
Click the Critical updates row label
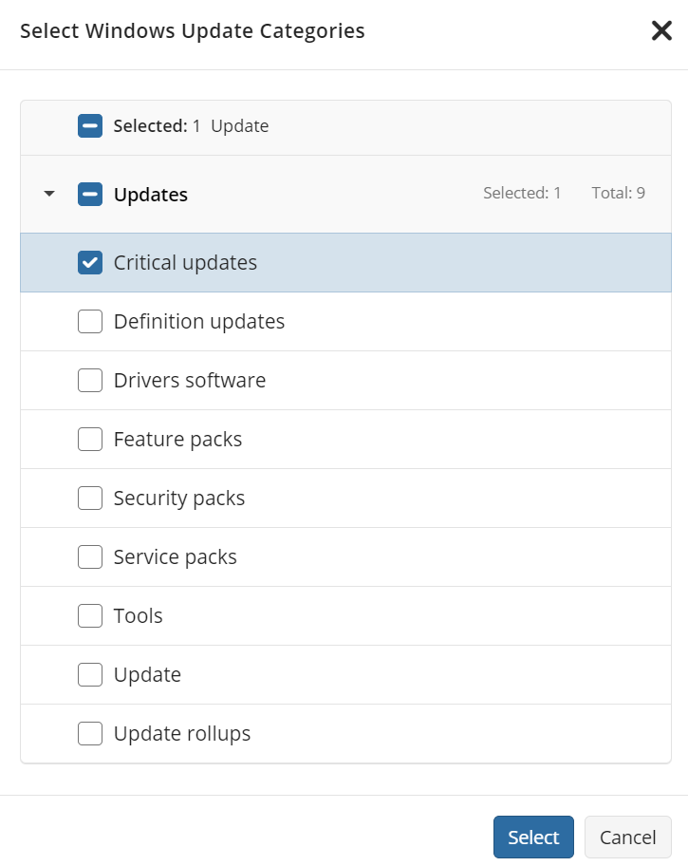tap(185, 263)
